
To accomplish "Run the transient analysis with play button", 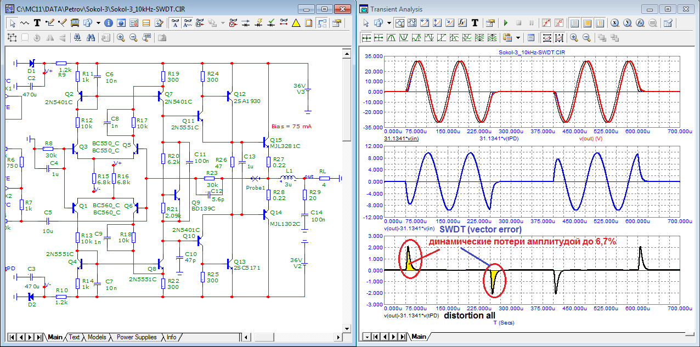I will [x=505, y=23].
